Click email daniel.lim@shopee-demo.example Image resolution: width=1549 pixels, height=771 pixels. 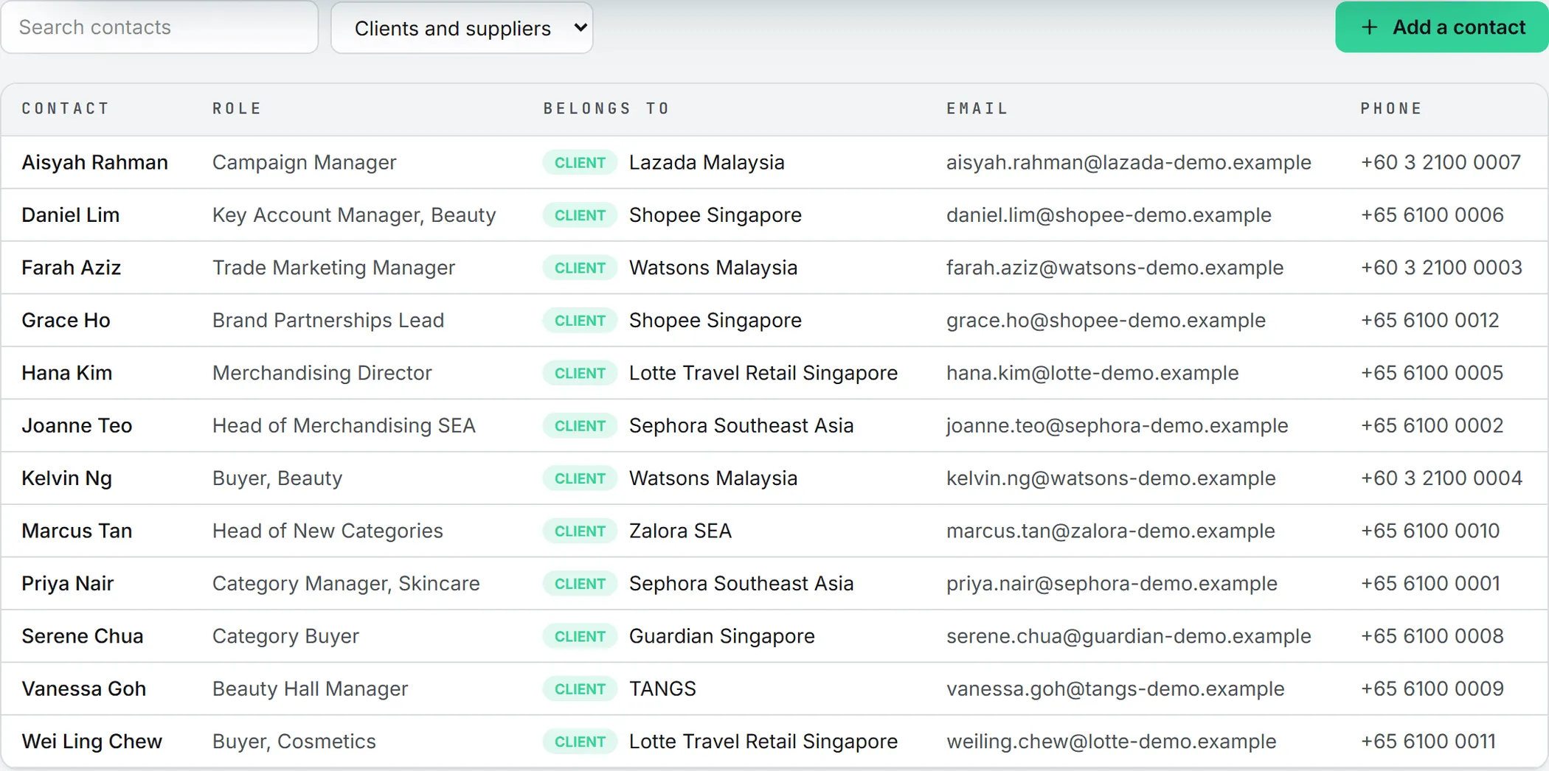tap(1109, 214)
